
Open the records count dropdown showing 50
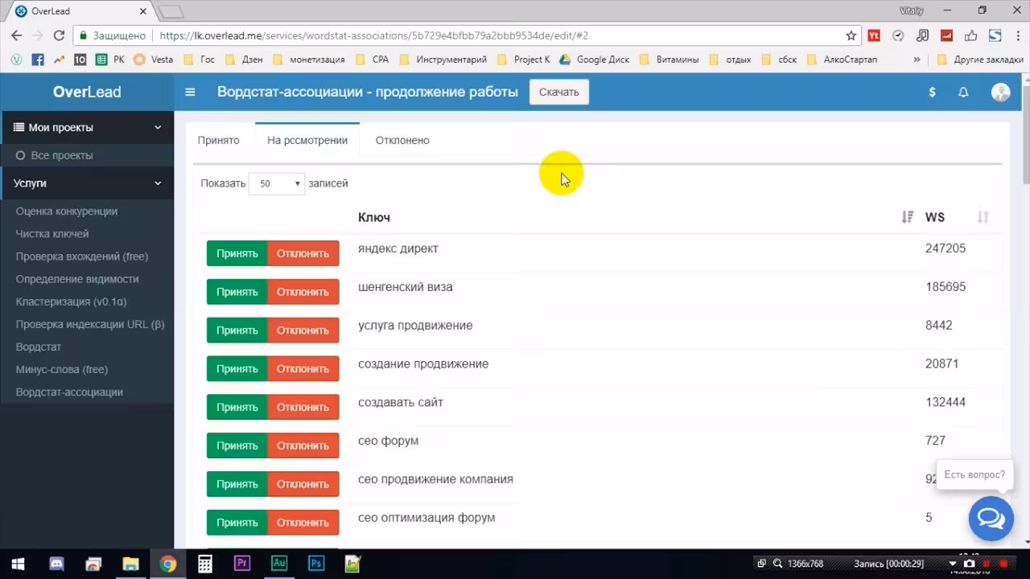pyautogui.click(x=276, y=183)
